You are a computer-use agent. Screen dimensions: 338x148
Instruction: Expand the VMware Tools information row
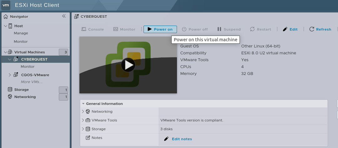point(83,120)
